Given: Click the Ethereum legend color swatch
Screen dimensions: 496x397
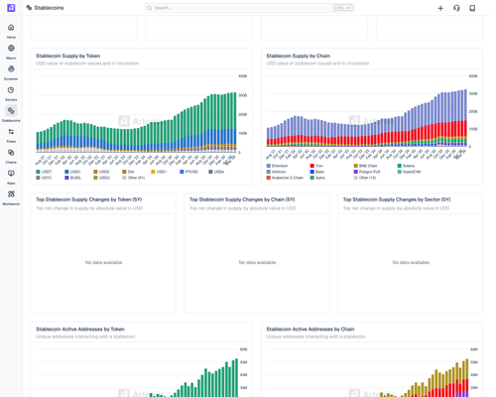Looking at the screenshot, I should click(x=269, y=166).
